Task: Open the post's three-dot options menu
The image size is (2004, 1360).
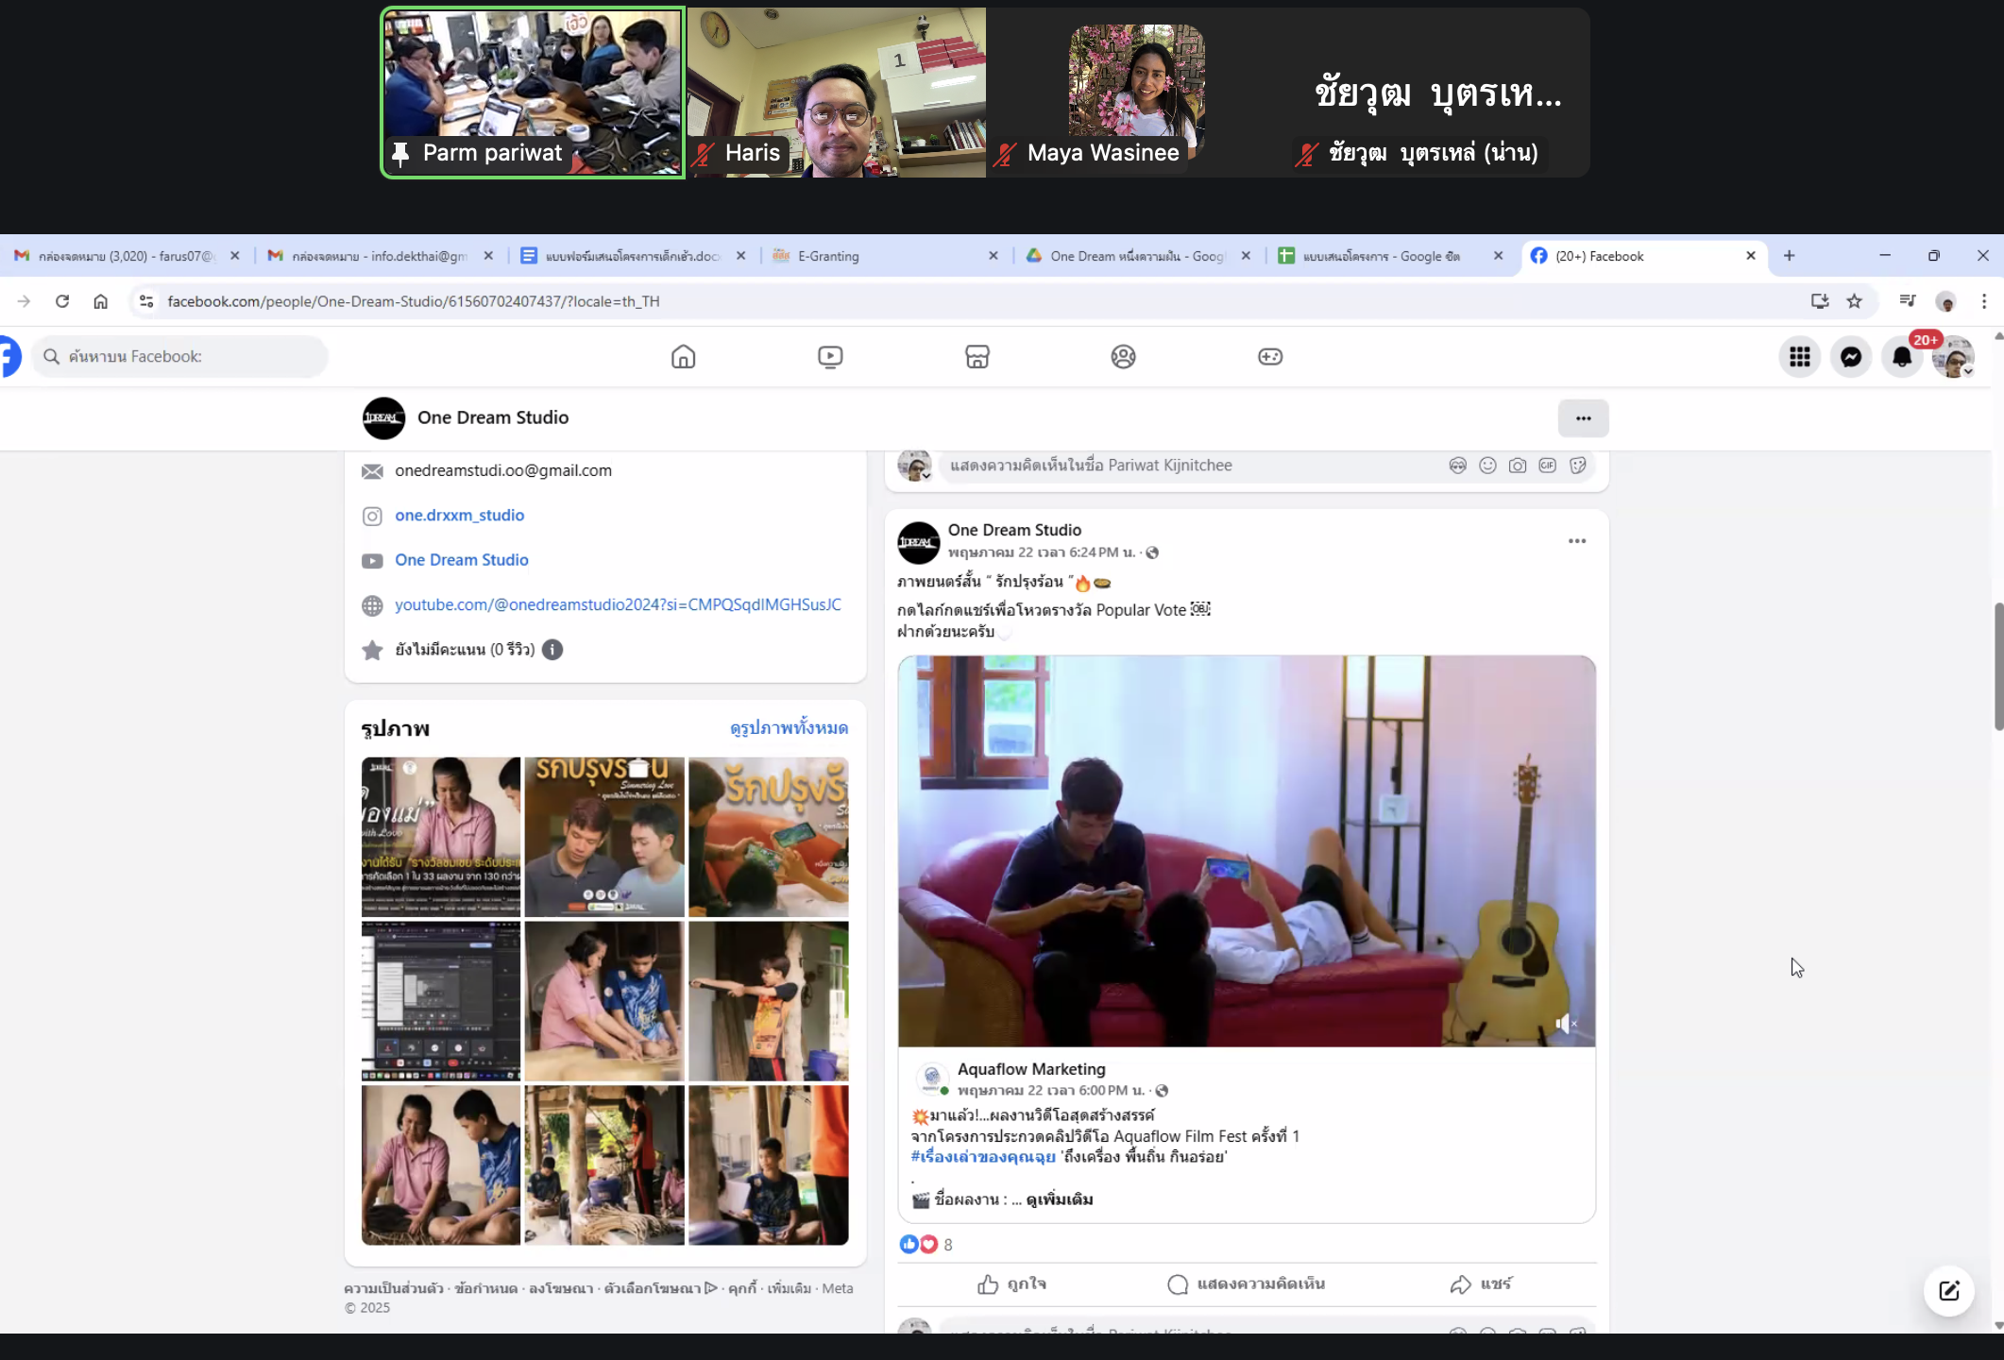Action: tap(1577, 541)
